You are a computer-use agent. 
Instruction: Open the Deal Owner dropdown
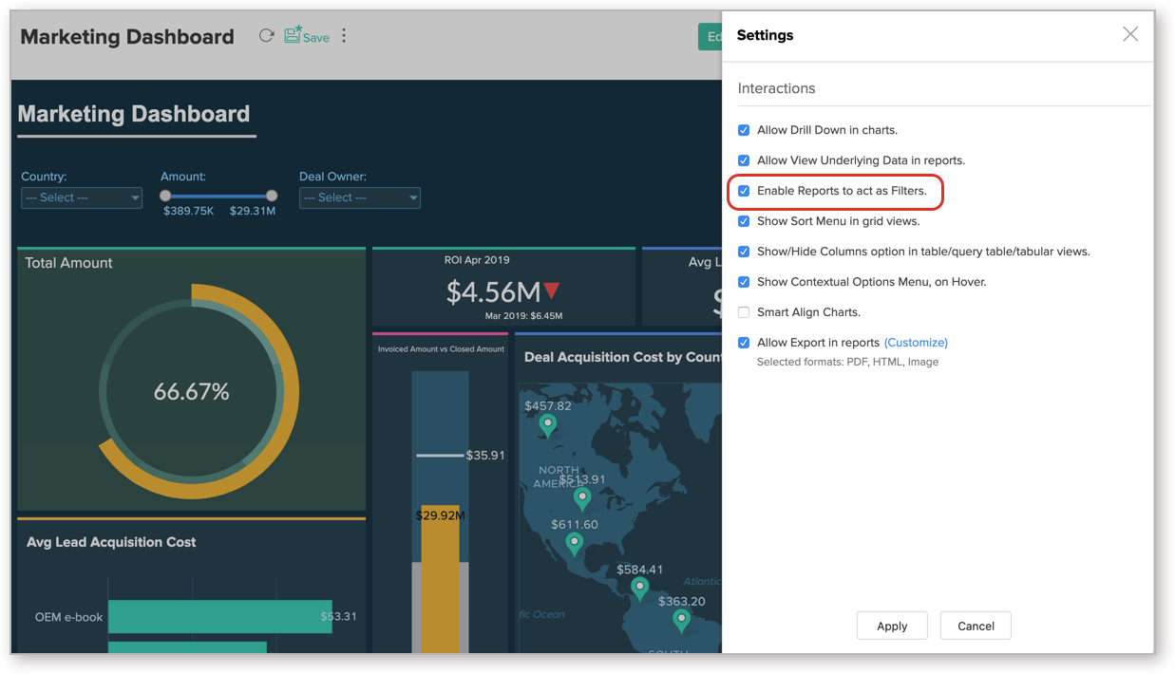tap(359, 197)
